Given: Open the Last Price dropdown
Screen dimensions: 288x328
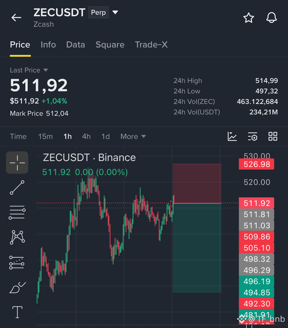Looking at the screenshot, I should click(29, 70).
